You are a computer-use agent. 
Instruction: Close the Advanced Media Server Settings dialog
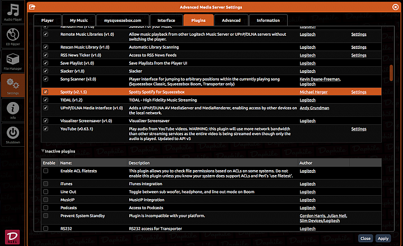pyautogui.click(x=396, y=7)
